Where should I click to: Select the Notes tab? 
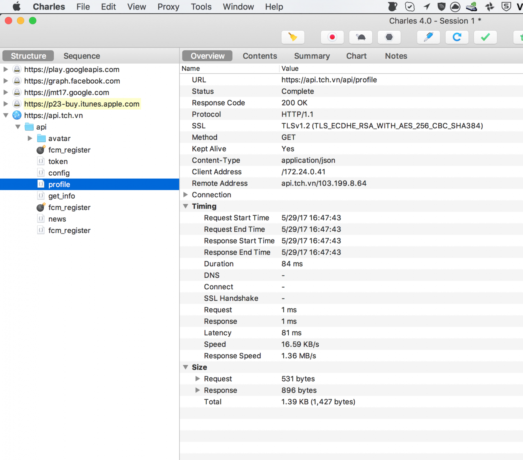tap(396, 56)
